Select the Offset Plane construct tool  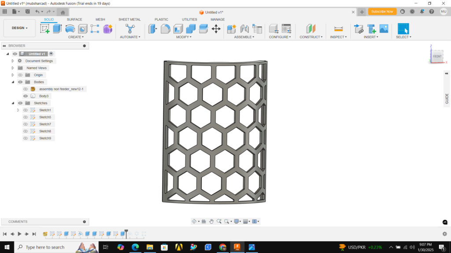pyautogui.click(x=311, y=29)
